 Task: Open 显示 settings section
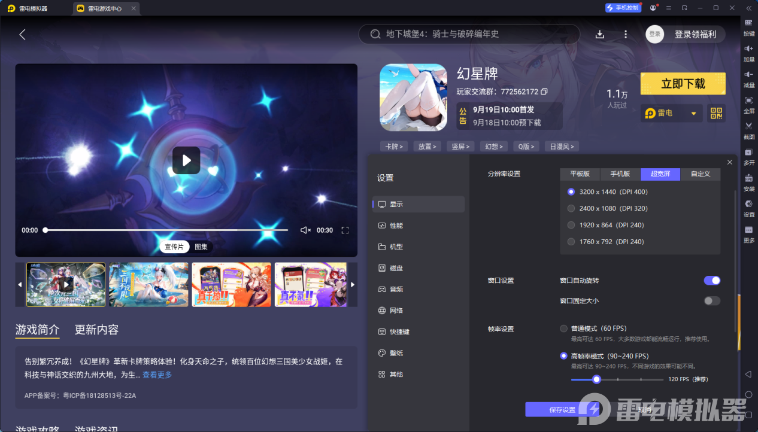[419, 204]
